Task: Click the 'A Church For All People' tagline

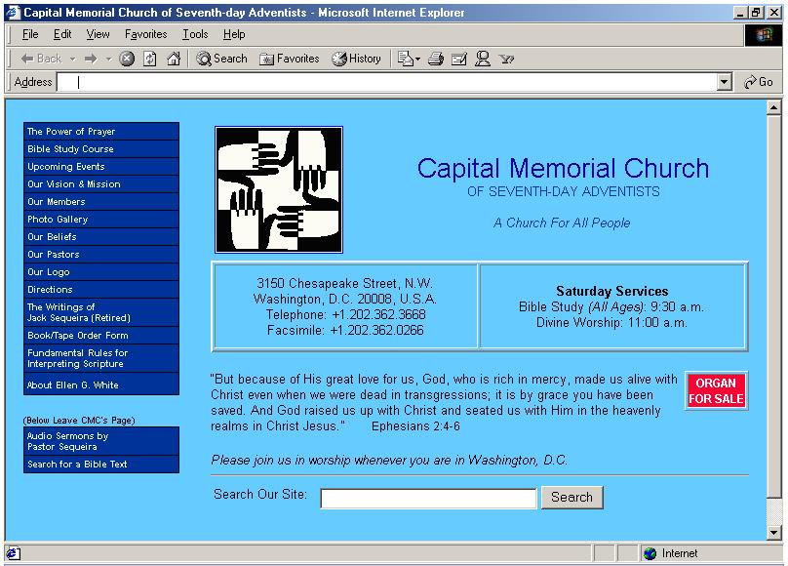Action: 562,222
